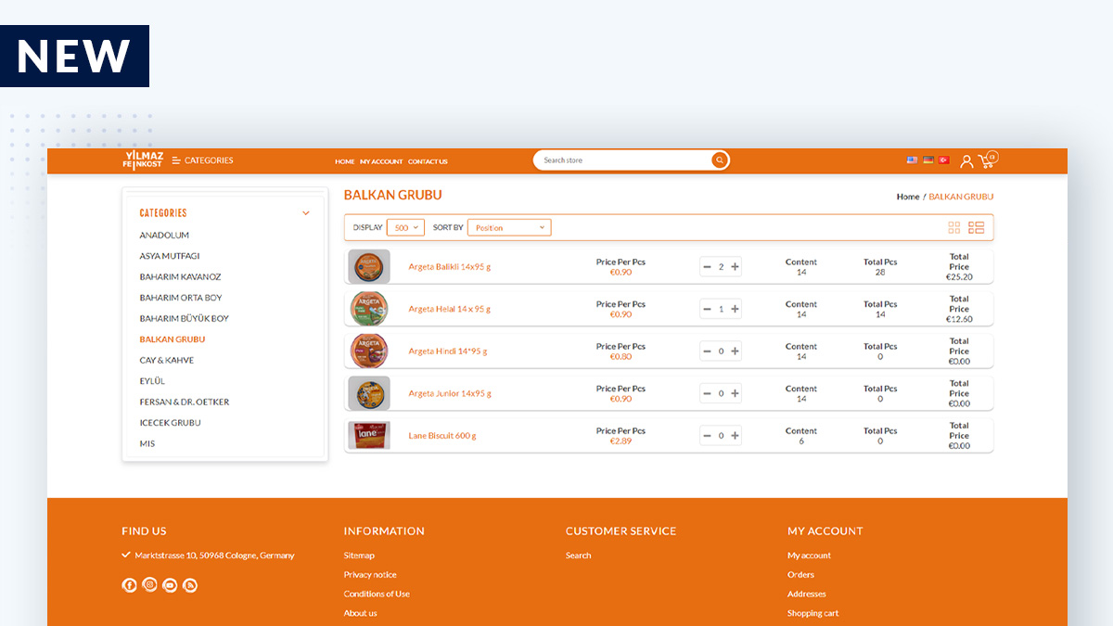The width and height of the screenshot is (1113, 626).
Task: Increase quantity of Argeta Hindi
Action: click(x=735, y=351)
